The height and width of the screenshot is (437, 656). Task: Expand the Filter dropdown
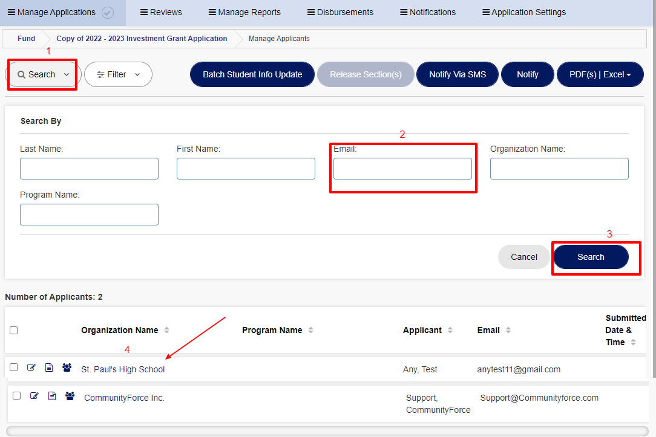coord(119,74)
